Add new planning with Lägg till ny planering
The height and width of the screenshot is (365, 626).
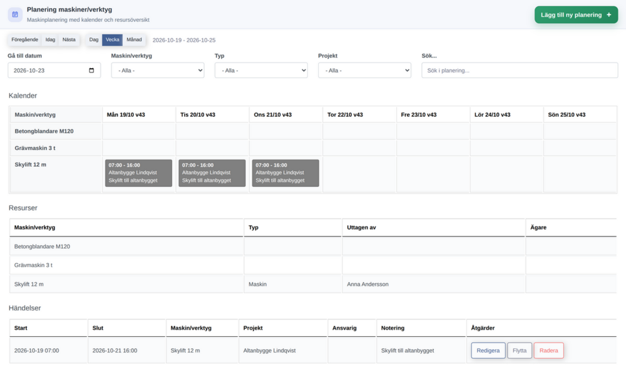point(576,15)
